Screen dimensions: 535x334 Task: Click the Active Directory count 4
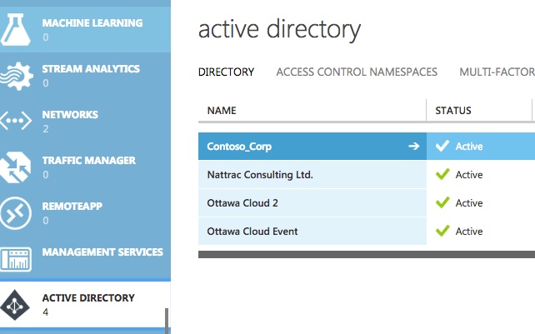[x=45, y=312]
